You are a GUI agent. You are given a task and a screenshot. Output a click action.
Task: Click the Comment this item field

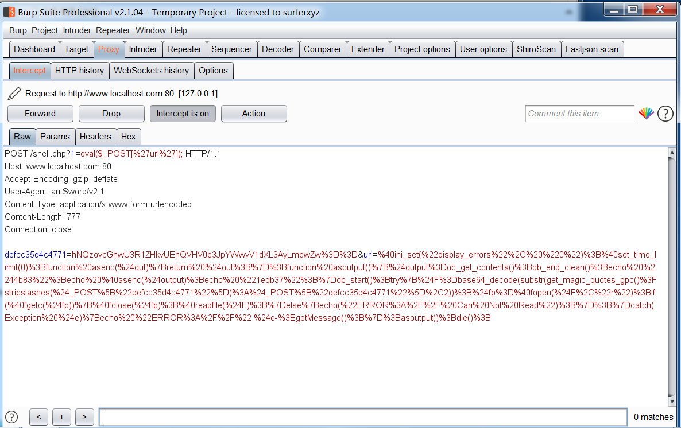[579, 114]
